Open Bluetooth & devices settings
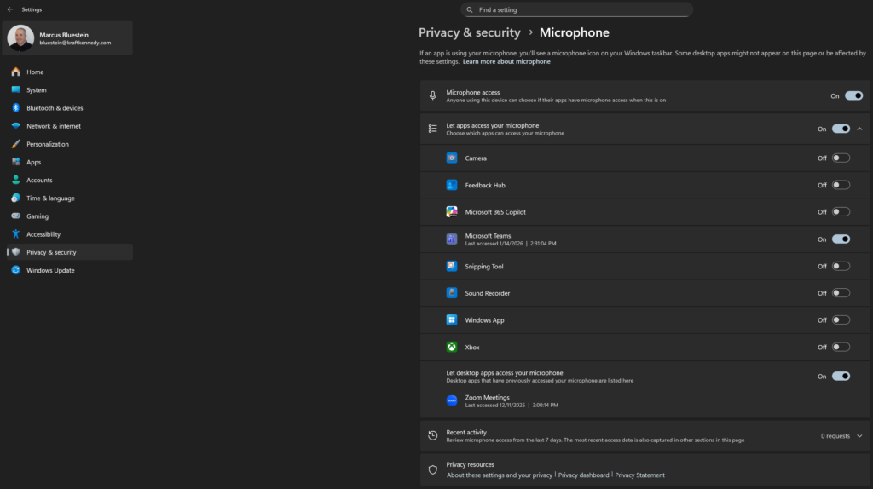873x489 pixels. (55, 108)
